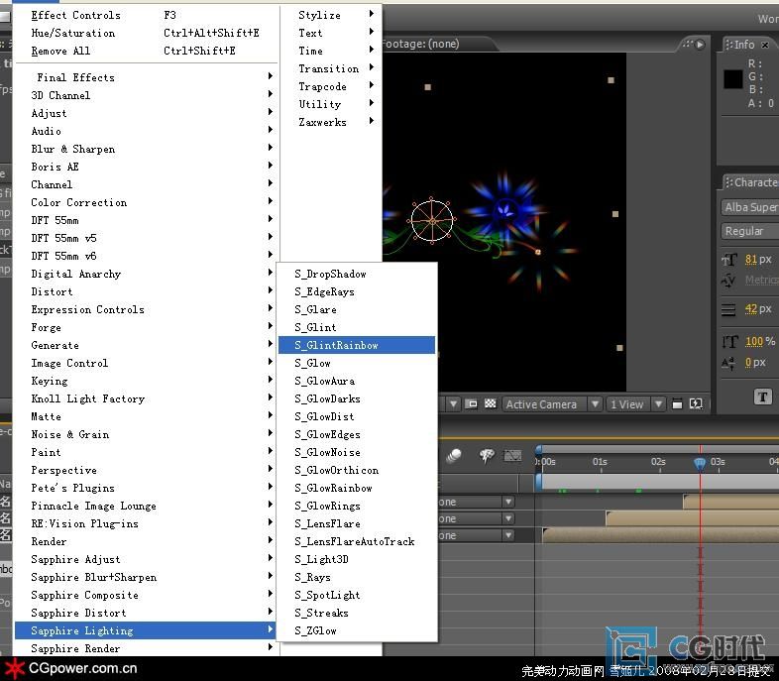
Task: Click the font size TT icon
Action: point(729,260)
